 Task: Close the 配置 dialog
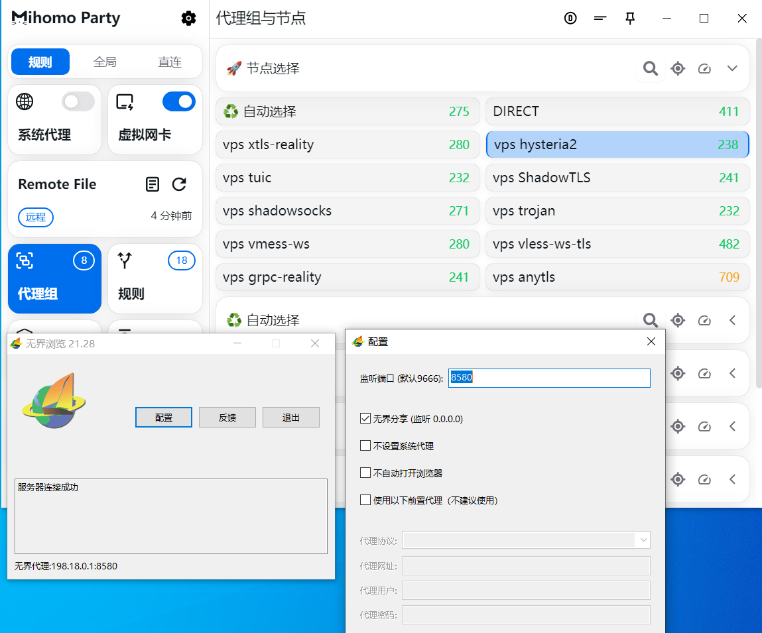[x=651, y=341]
